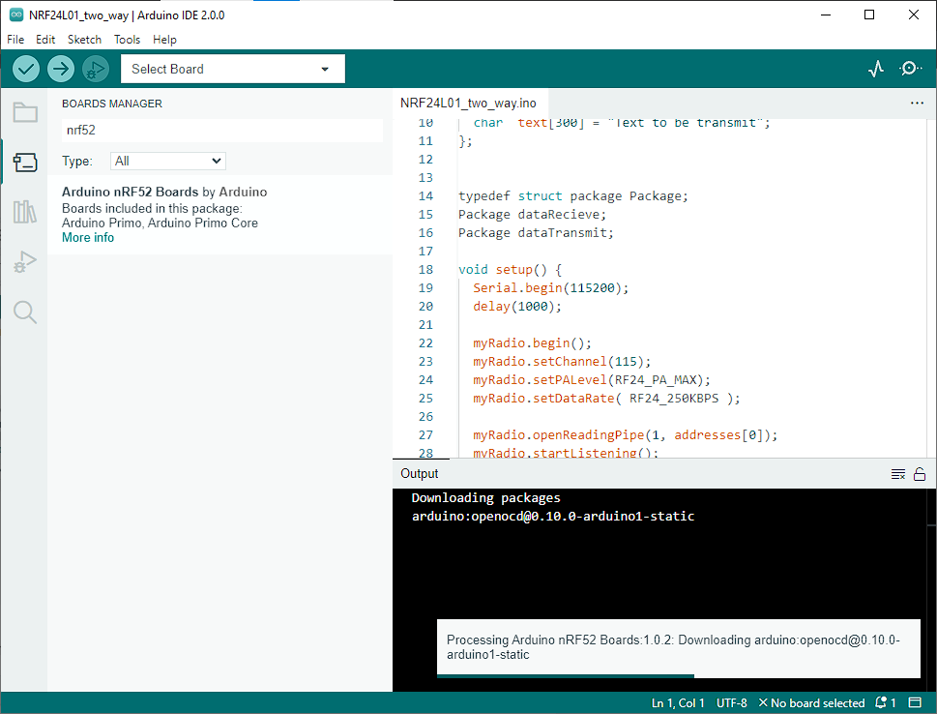
Task: Click the Verify sketch checkmark button
Action: 26,70
